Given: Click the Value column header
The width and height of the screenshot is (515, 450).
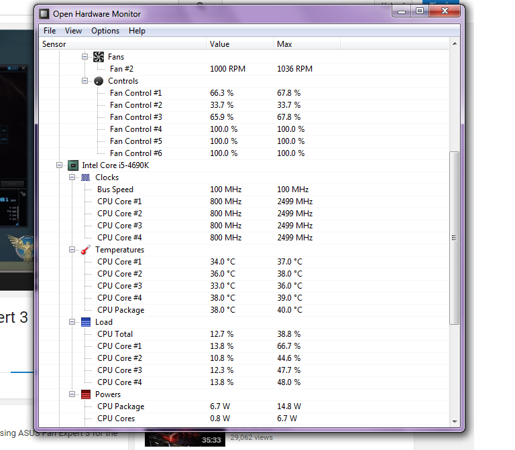Looking at the screenshot, I should point(240,44).
